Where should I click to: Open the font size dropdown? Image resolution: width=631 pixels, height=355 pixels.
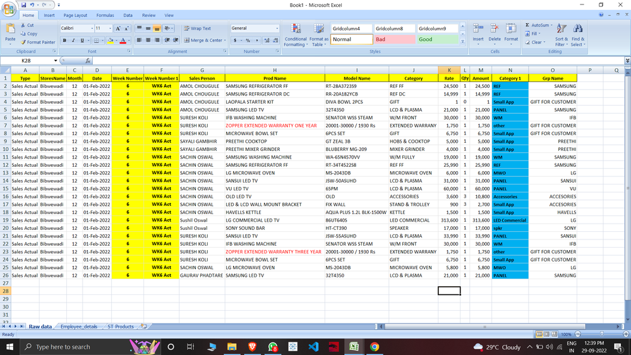tap(110, 28)
